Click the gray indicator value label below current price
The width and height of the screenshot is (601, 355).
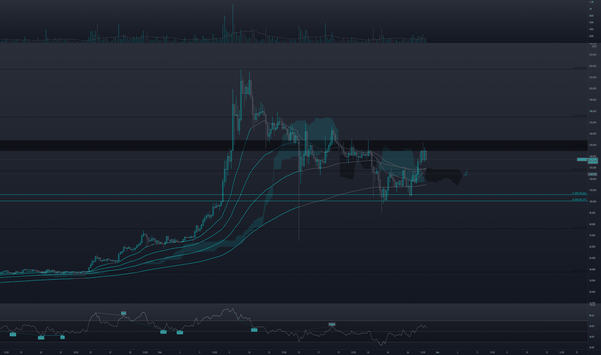pos(593,174)
